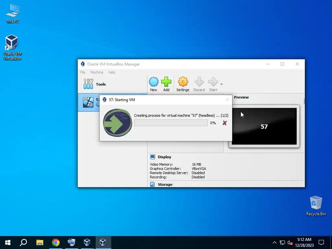Click the Add machine green plus icon
The height and width of the screenshot is (249, 332).
tap(166, 84)
